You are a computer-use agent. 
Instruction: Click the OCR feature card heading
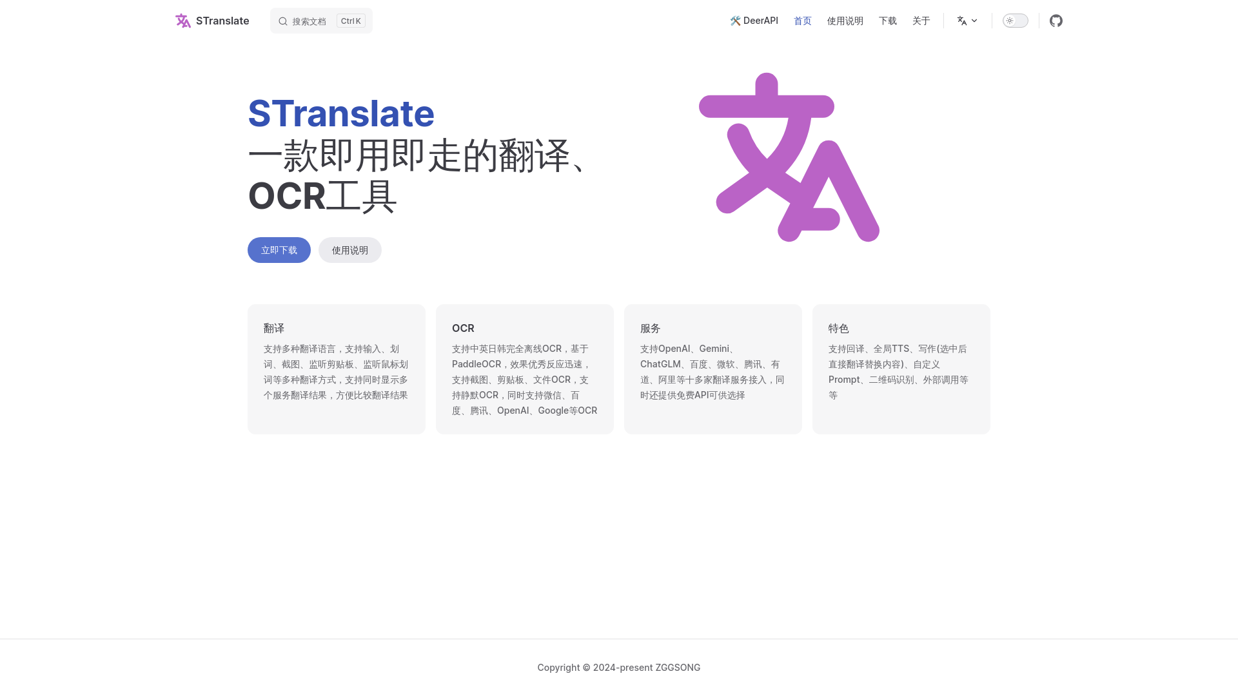[463, 328]
